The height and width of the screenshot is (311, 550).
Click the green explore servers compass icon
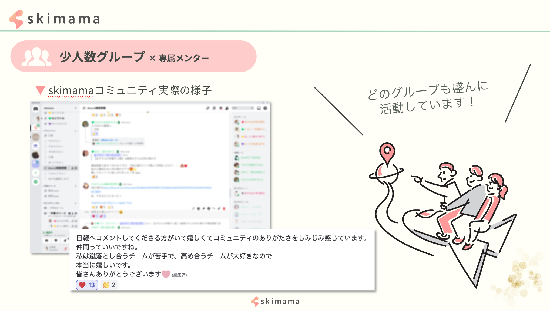click(x=36, y=182)
